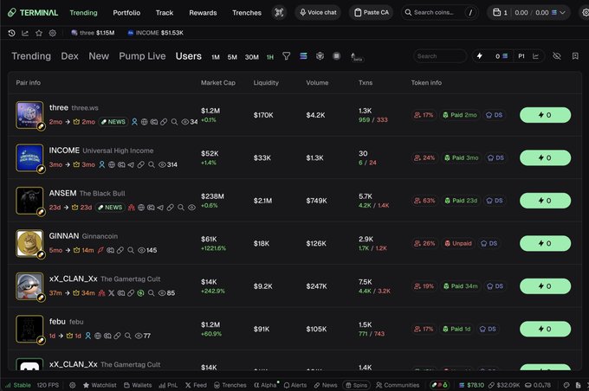589x391 pixels.
Task: Select the 1M timeframe
Action: [215, 57]
